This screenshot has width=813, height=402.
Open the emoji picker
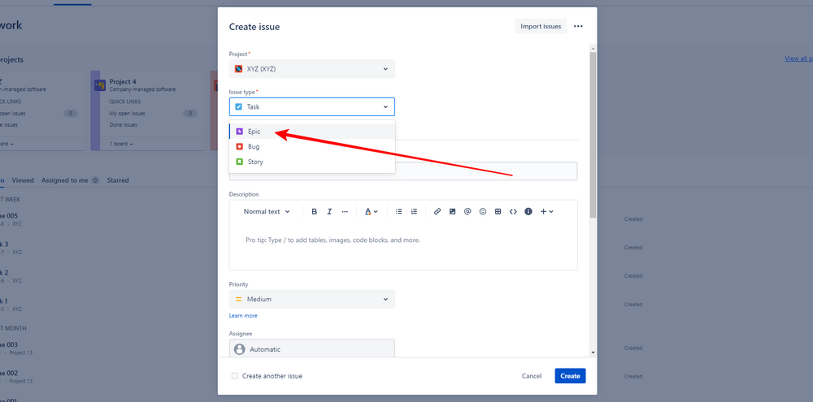click(483, 211)
